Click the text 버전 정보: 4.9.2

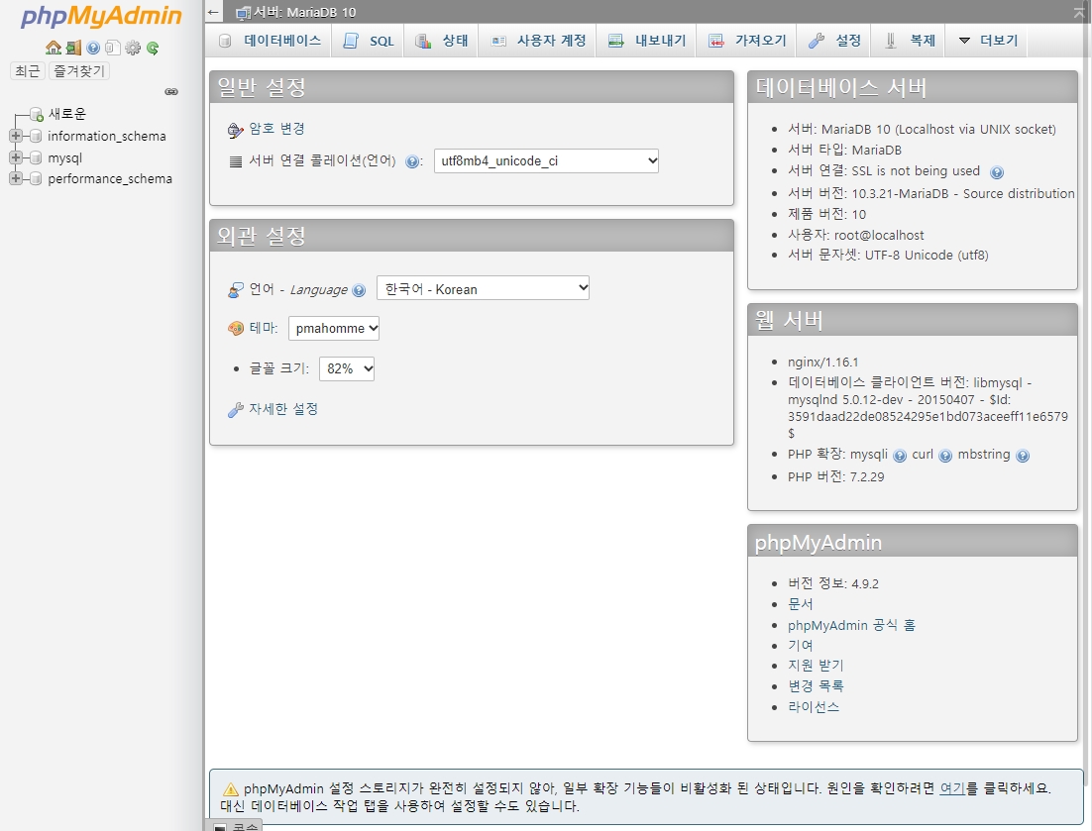click(833, 584)
